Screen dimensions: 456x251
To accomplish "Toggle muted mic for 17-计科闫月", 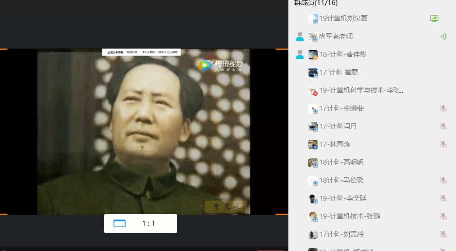I will coord(443,126).
